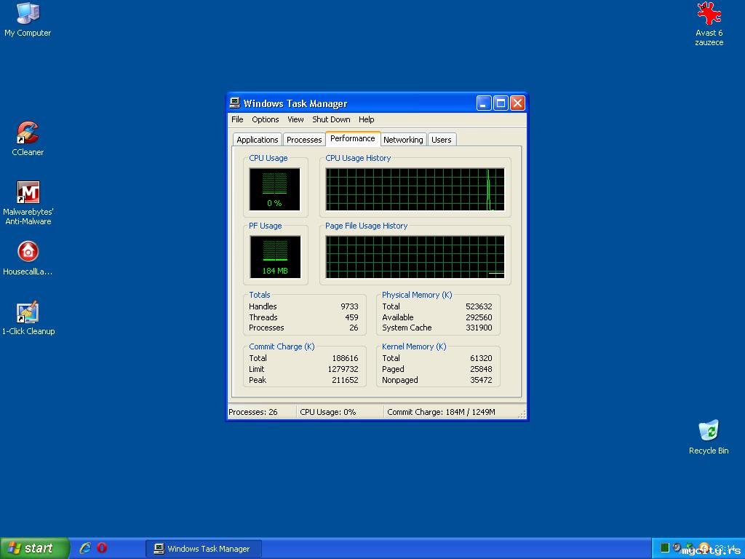Click the Task Manager CPU tray icon

[x=665, y=547]
